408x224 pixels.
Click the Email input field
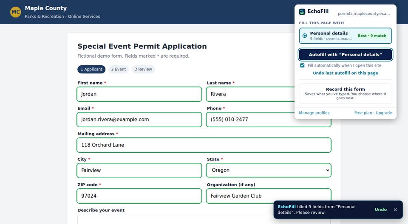[139, 120]
